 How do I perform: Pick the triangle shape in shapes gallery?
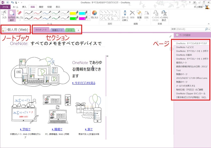pyautogui.click(x=115, y=15)
